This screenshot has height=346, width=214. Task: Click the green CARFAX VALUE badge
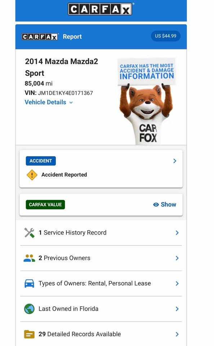tap(45, 205)
